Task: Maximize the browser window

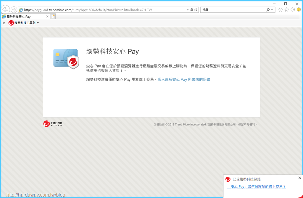Action: tap(286, 4)
